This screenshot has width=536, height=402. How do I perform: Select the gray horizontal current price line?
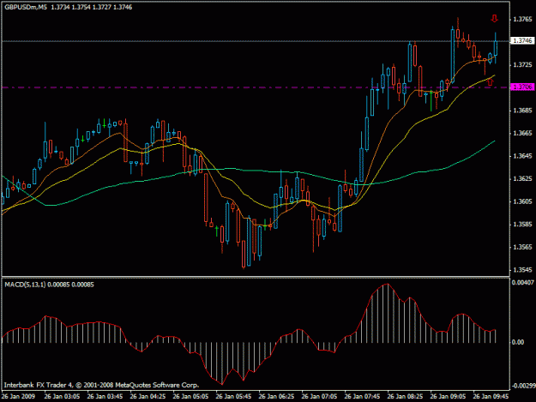[256, 41]
